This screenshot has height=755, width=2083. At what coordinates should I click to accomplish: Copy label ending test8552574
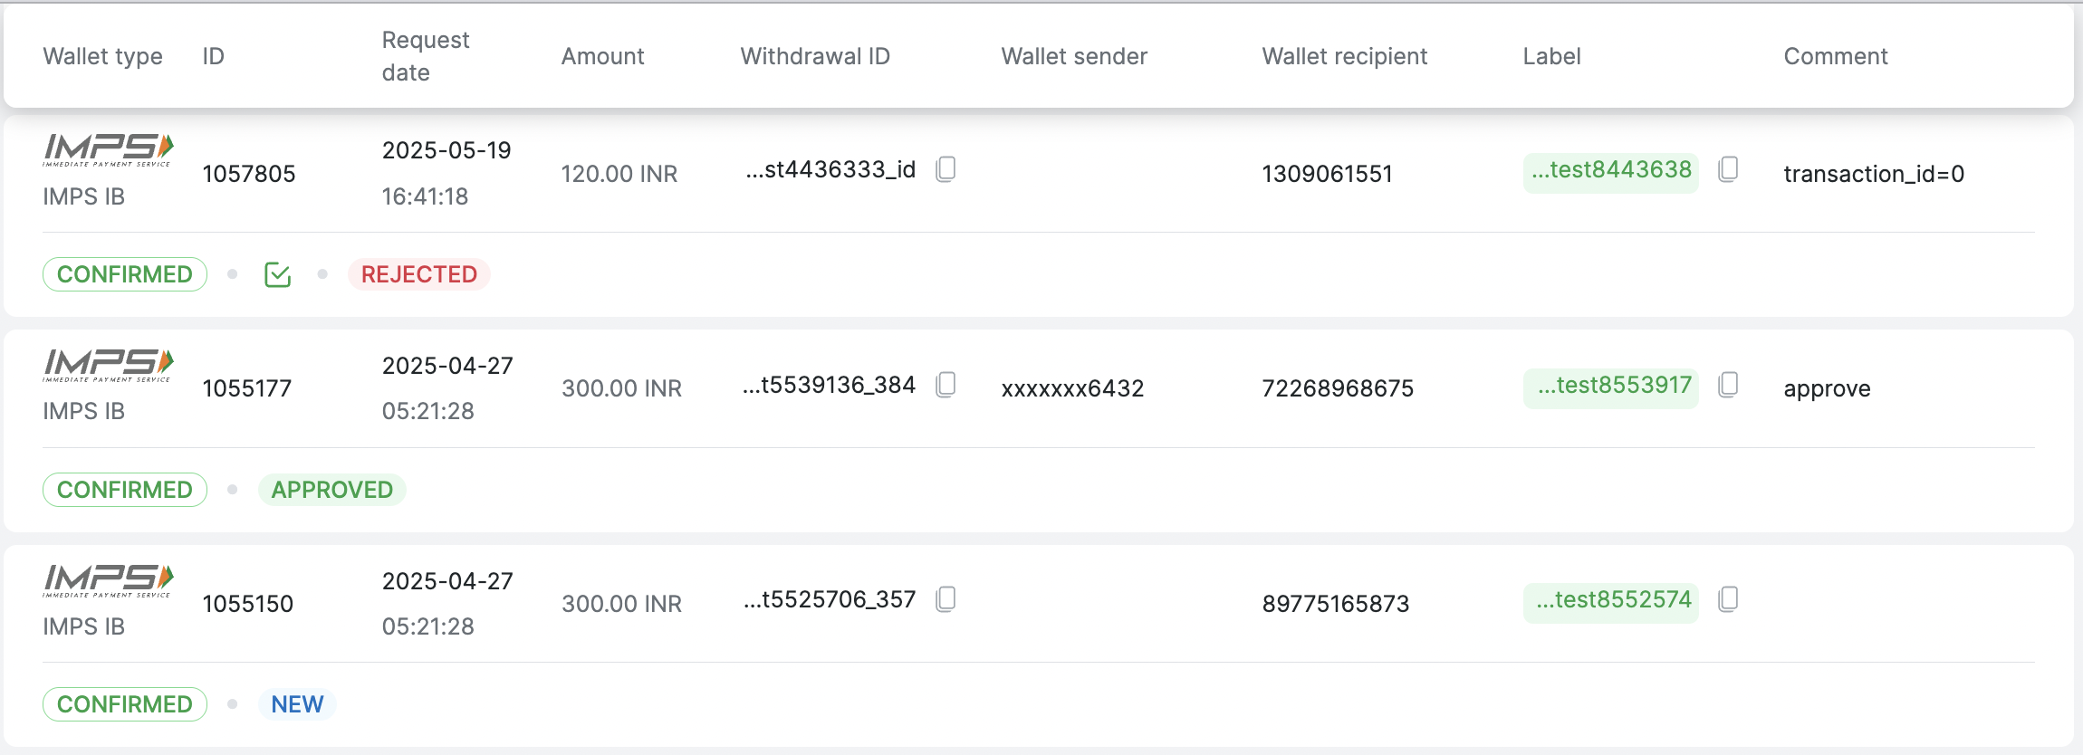pos(1728,599)
